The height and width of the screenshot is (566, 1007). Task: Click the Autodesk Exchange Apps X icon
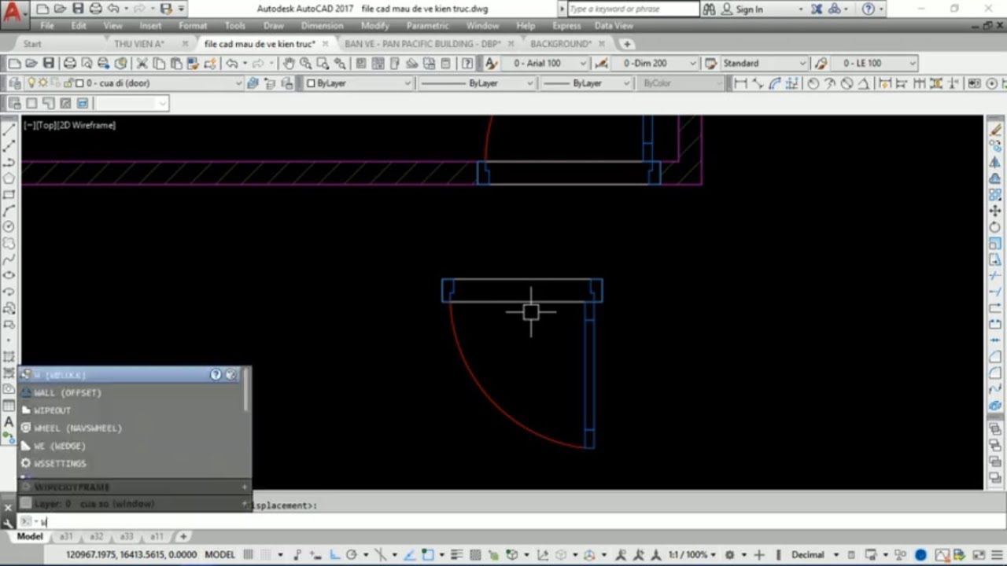point(817,9)
